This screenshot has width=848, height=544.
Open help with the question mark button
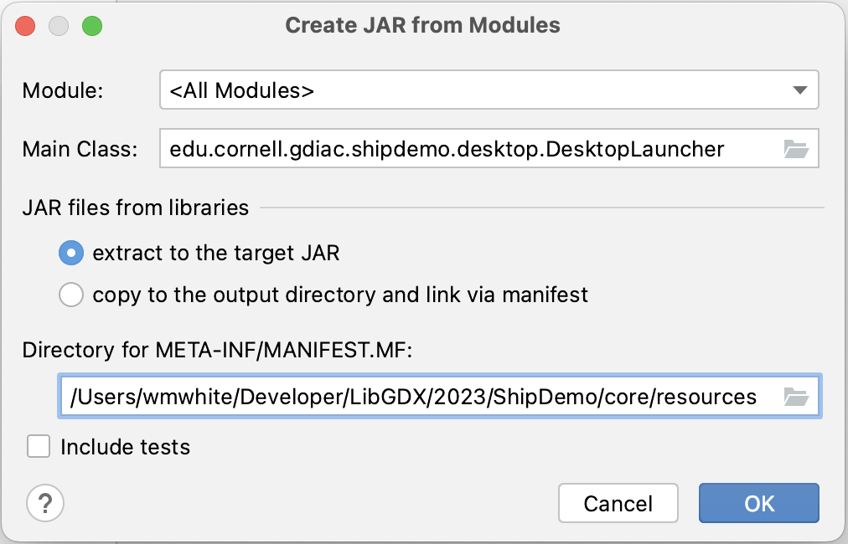(x=45, y=503)
